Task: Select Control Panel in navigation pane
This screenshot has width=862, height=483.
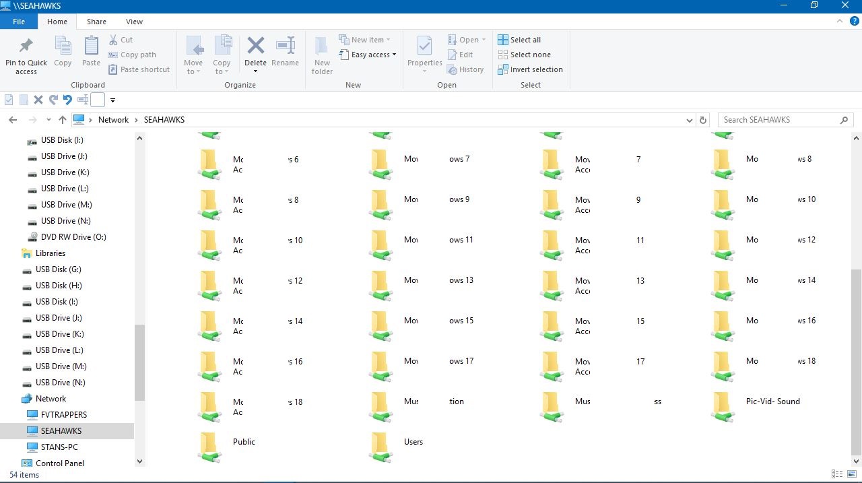Action: coord(53,463)
